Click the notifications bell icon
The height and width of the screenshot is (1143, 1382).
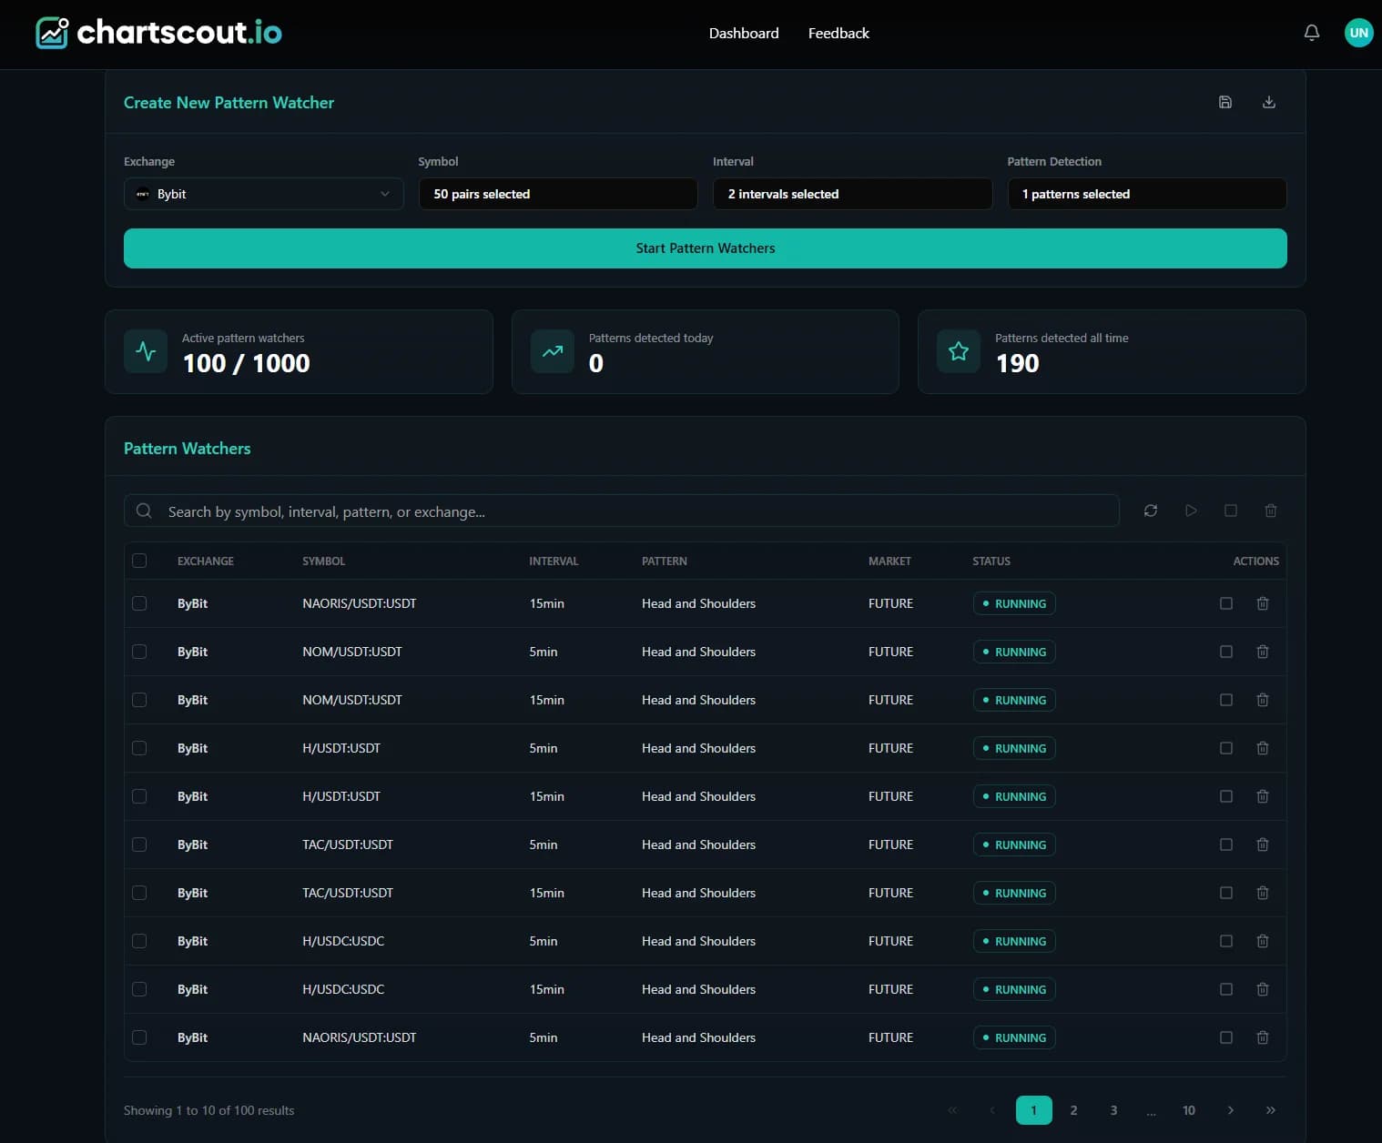click(x=1311, y=33)
